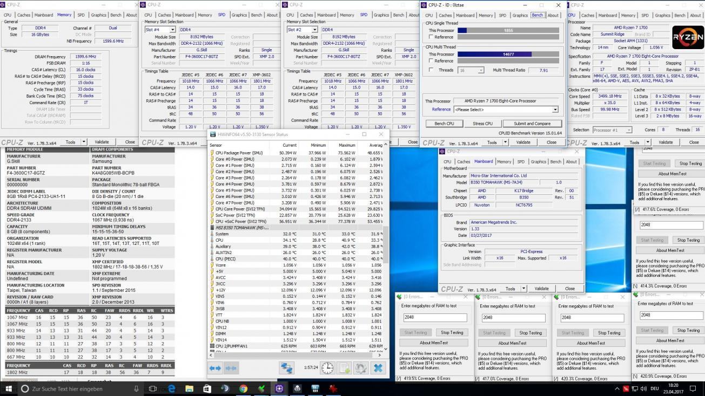Select 'DIMM' voltage sensor row
This screenshot has height=396, width=705.
296,333
